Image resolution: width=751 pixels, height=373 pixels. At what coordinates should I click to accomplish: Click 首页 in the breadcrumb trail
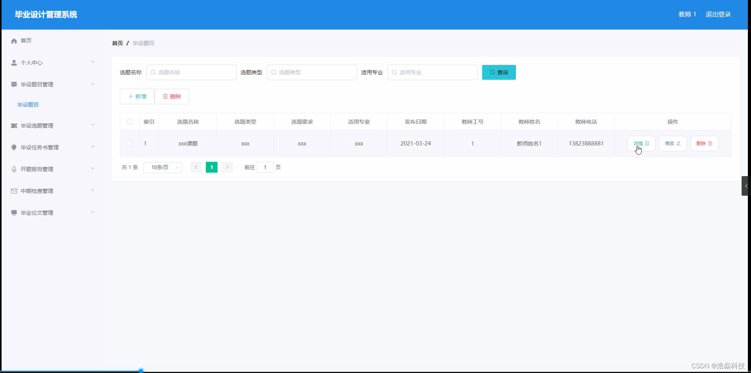[117, 43]
